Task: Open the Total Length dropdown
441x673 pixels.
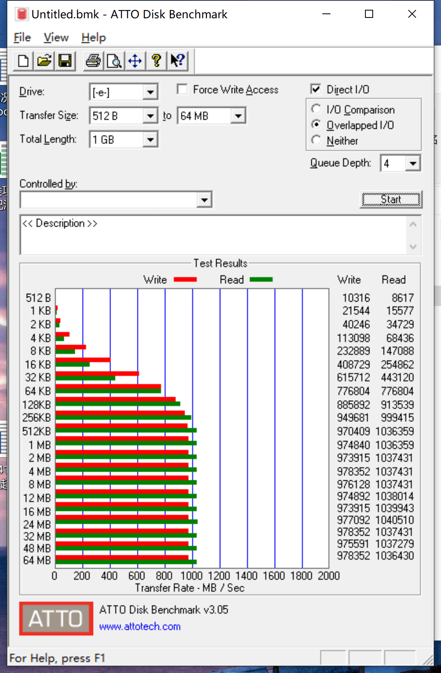Action: (150, 140)
